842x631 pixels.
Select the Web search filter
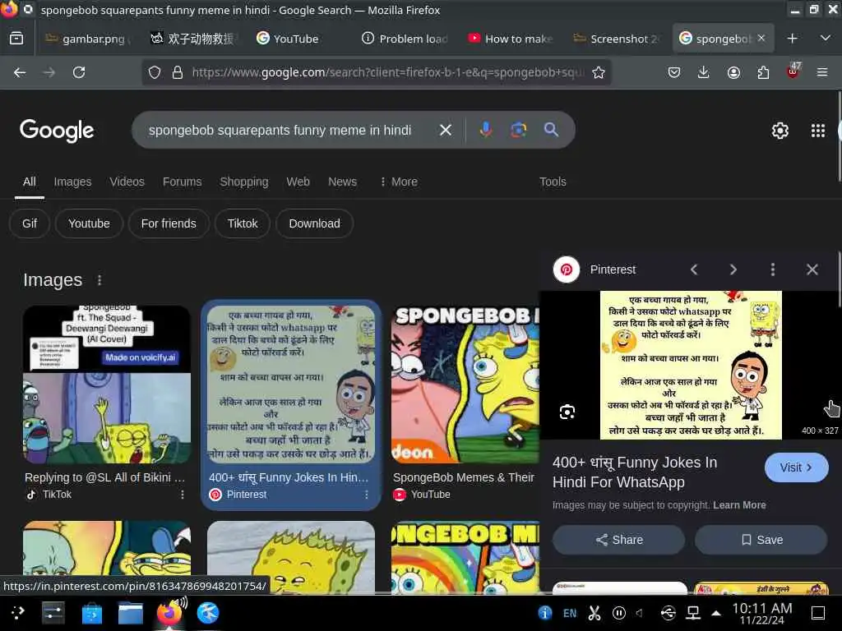(298, 182)
